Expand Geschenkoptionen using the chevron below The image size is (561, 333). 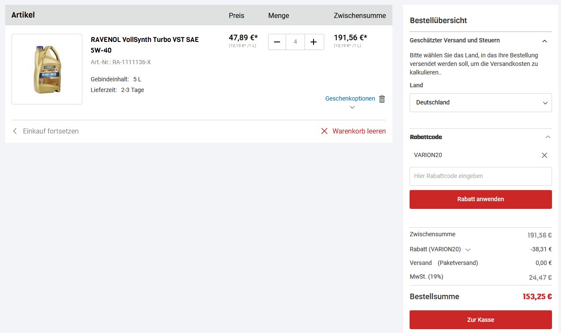click(353, 107)
